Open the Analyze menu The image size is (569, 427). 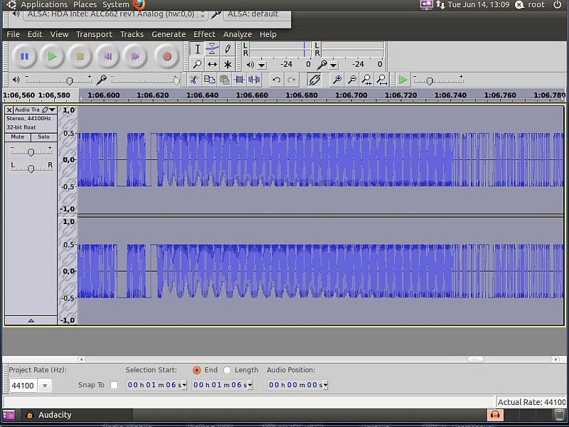point(238,34)
